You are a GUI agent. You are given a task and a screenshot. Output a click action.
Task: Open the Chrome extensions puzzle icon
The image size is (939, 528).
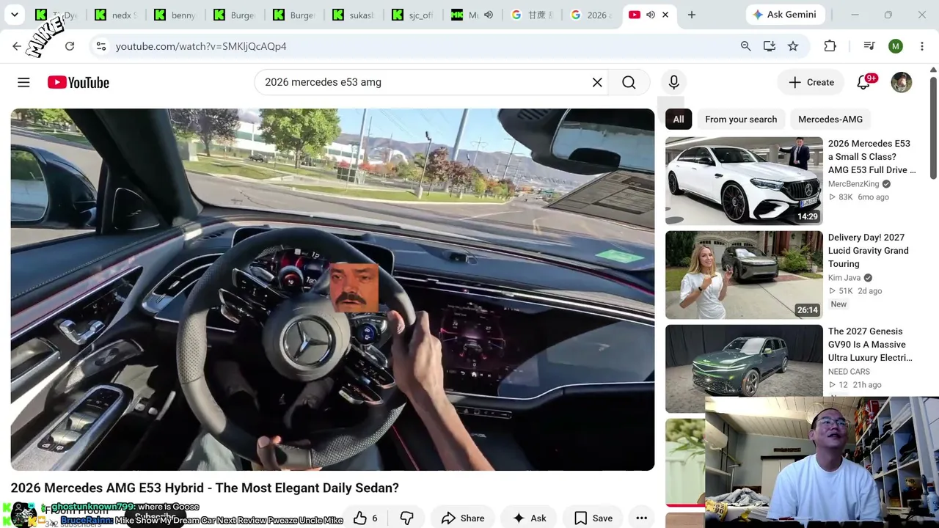[x=830, y=46]
